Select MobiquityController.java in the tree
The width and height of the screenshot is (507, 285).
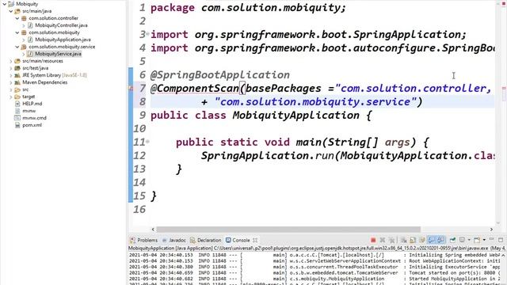click(61, 25)
